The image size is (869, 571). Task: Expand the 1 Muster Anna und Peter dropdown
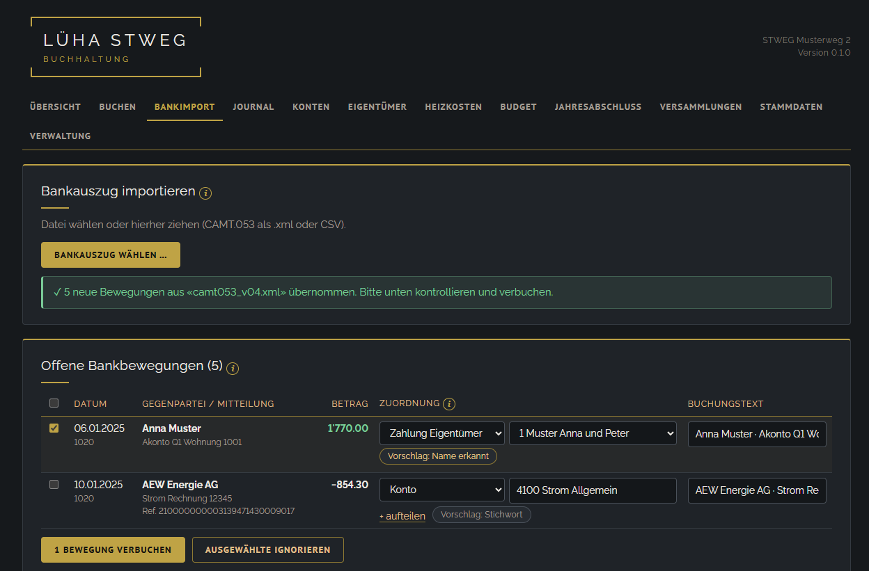pos(593,433)
